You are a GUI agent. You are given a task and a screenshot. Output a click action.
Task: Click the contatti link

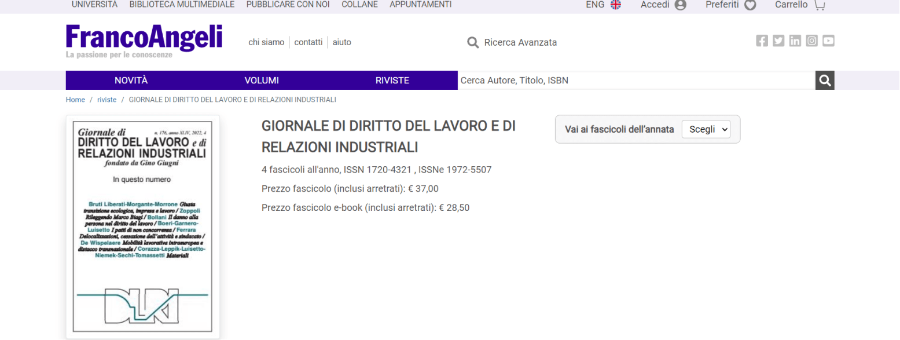click(x=308, y=42)
